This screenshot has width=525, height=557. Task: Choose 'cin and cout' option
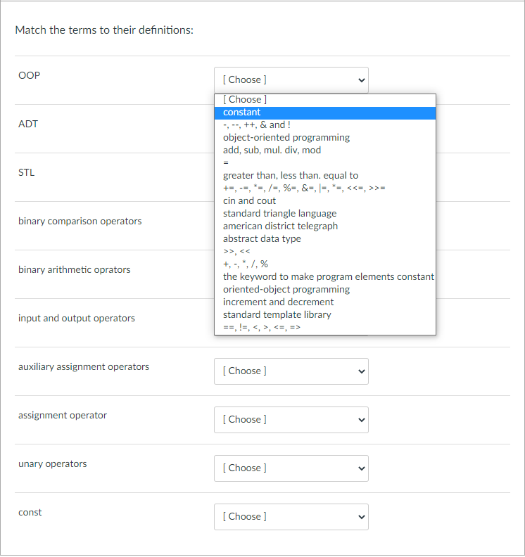(x=250, y=201)
